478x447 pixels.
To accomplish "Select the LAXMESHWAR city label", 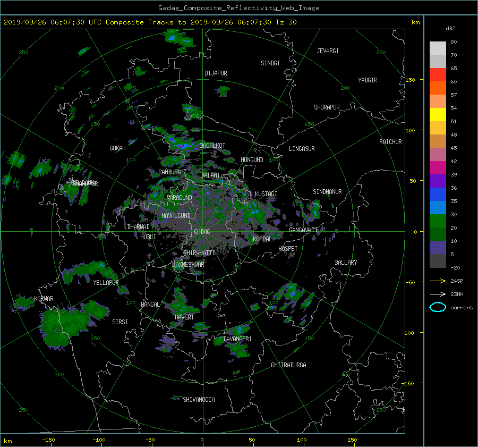I will pyautogui.click(x=188, y=265).
